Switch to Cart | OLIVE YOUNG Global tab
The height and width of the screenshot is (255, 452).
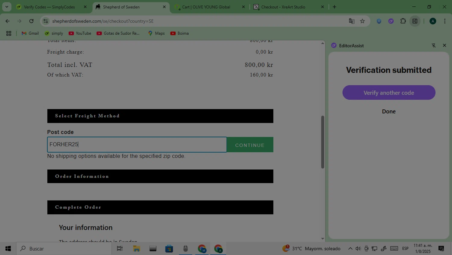pyautogui.click(x=206, y=7)
